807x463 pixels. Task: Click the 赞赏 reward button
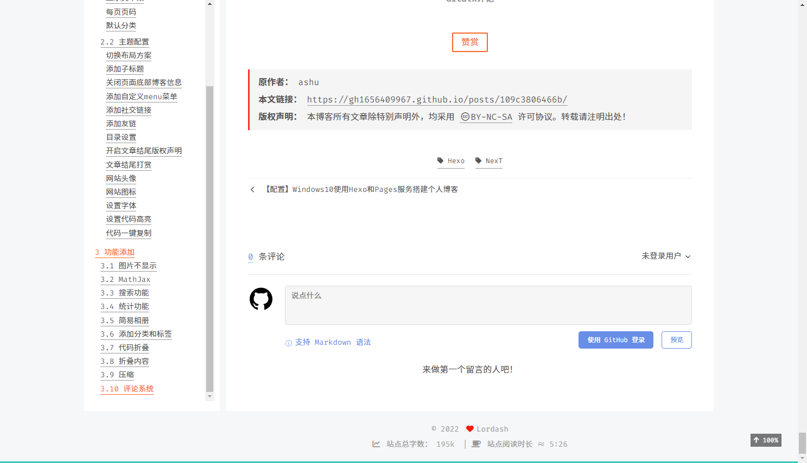(x=469, y=42)
